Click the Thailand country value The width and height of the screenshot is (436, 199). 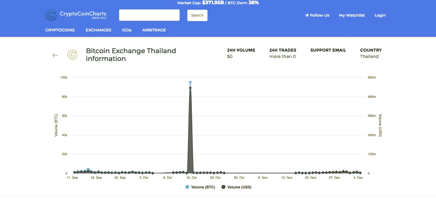pyautogui.click(x=369, y=56)
